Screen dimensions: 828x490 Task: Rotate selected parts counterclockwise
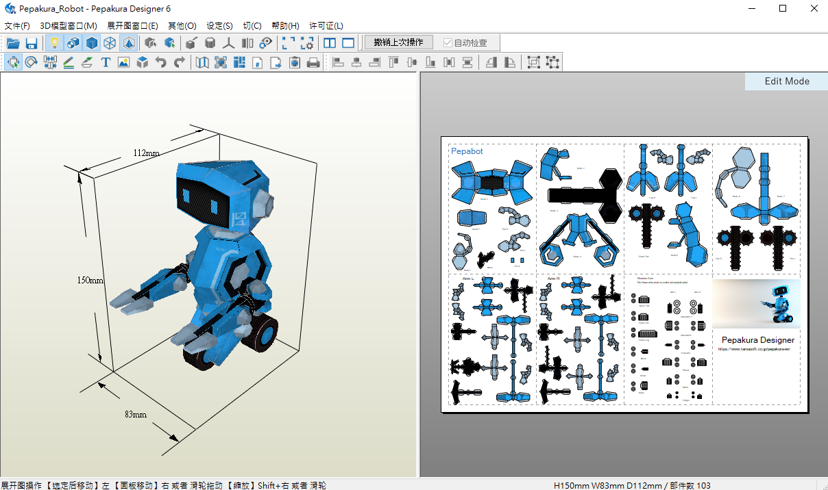pos(491,62)
